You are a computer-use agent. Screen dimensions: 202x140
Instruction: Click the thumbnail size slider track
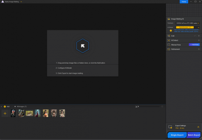(x=149, y=107)
